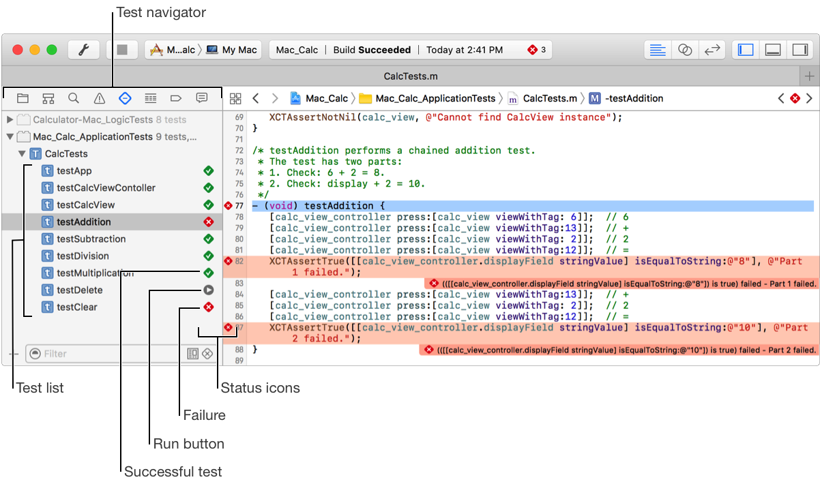The width and height of the screenshot is (820, 484).
Task: Toggle the bottom debug area panel
Action: tap(773, 50)
